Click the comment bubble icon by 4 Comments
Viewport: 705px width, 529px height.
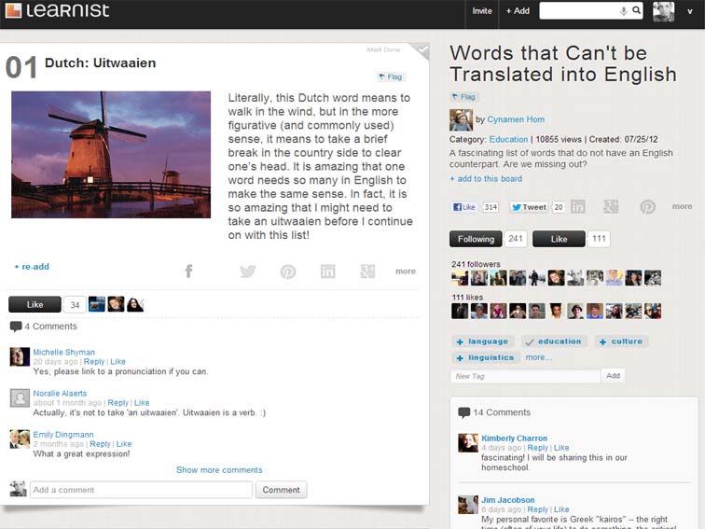coord(16,327)
